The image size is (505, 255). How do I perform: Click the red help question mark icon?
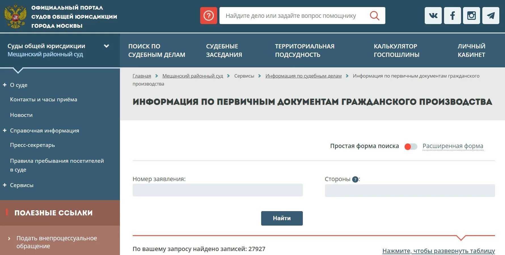point(209,15)
